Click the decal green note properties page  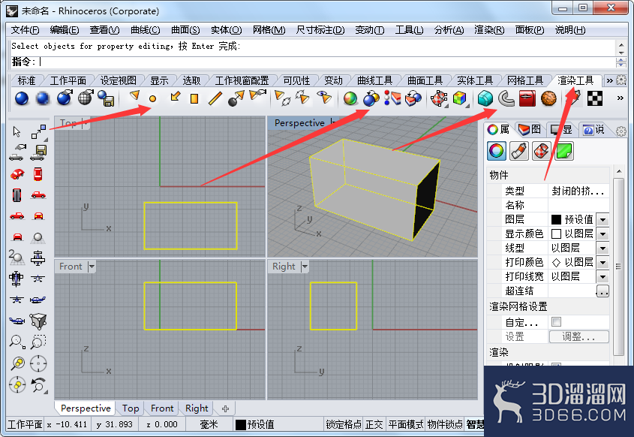point(564,151)
